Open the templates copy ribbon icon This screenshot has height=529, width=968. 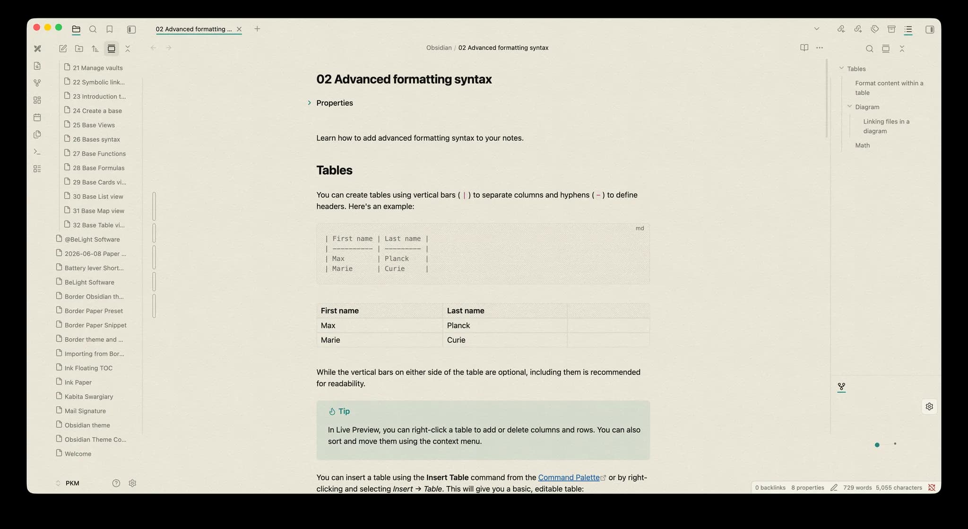pos(37,134)
